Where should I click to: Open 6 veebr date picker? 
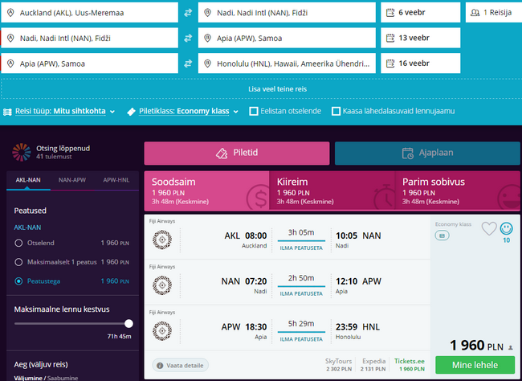coord(421,13)
